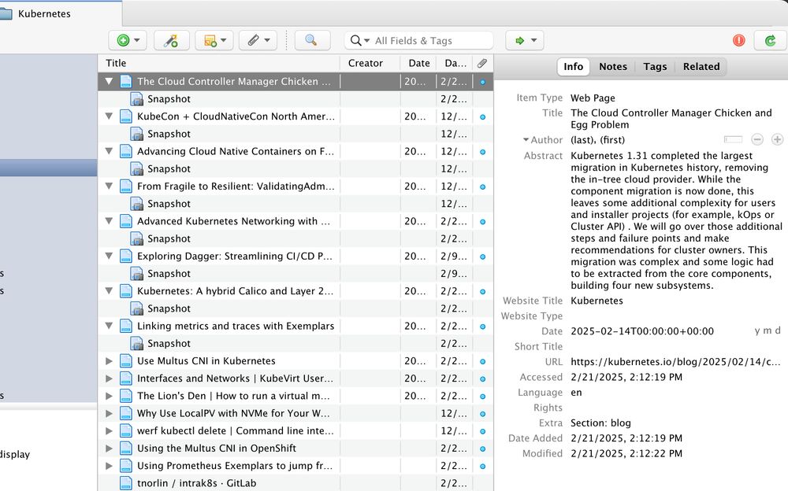Image resolution: width=788 pixels, height=491 pixels.
Task: Collapse The Cloud Controller Manager Chicken item
Action: (109, 81)
